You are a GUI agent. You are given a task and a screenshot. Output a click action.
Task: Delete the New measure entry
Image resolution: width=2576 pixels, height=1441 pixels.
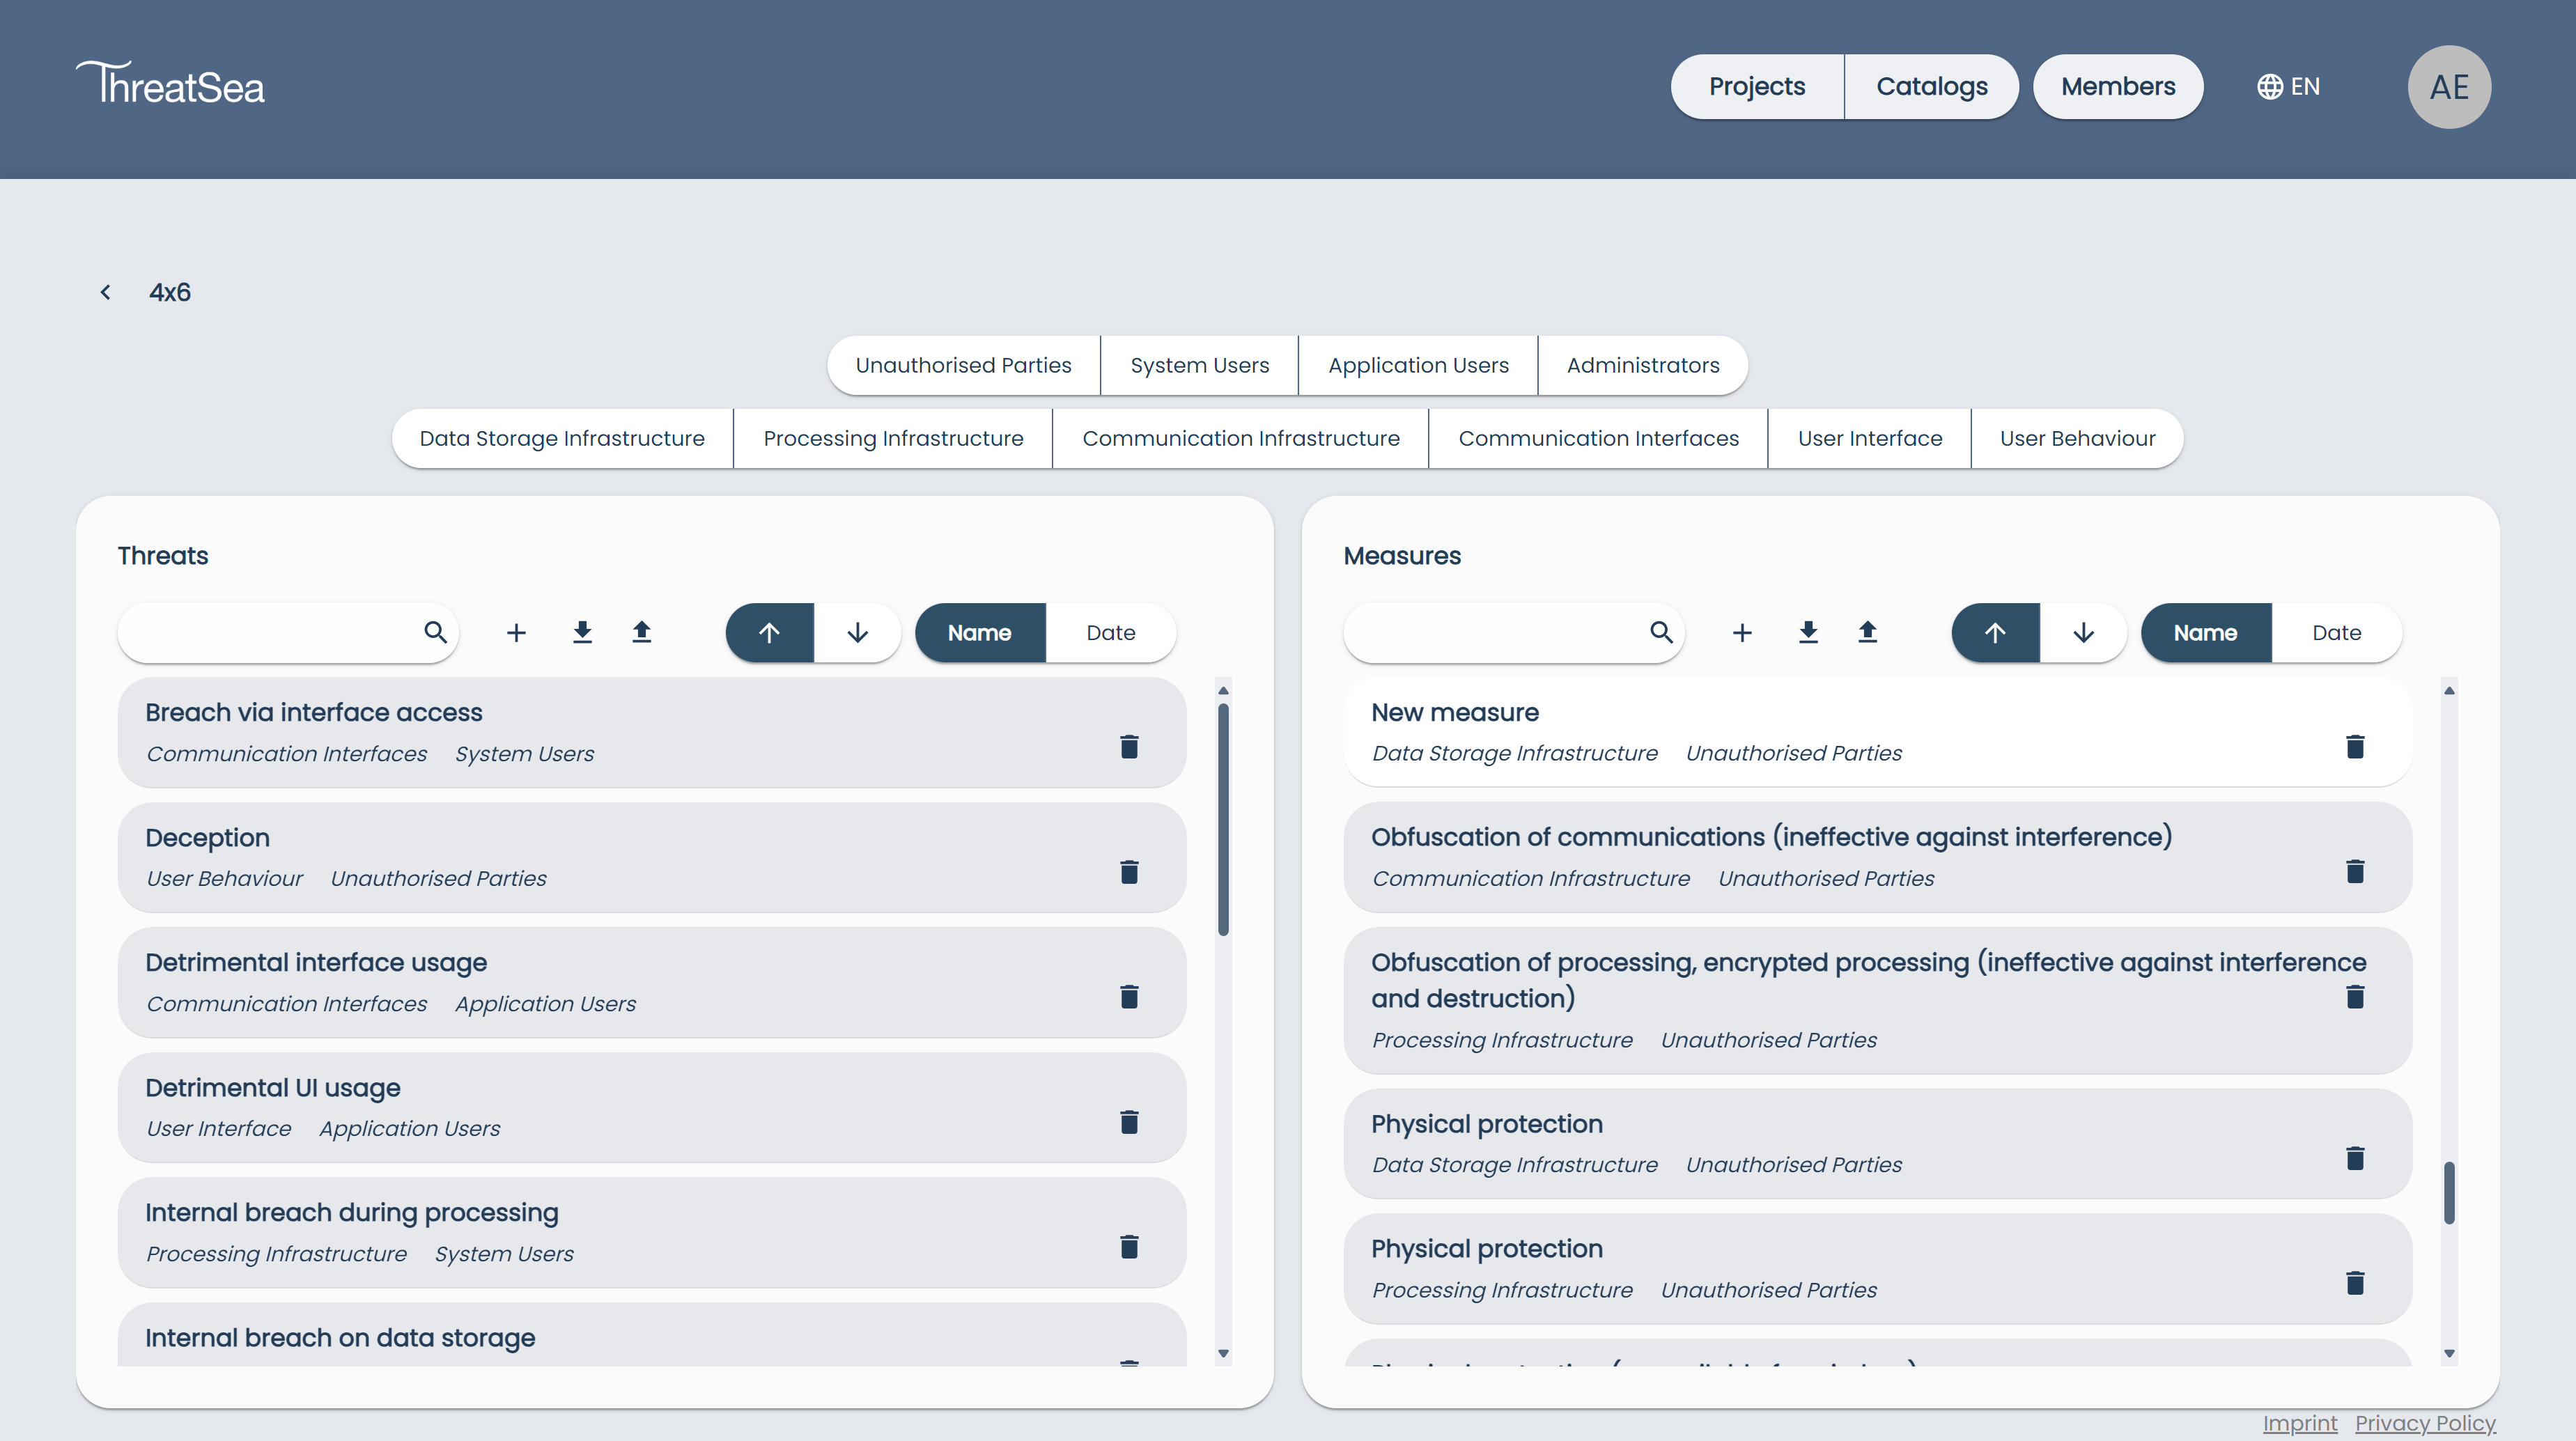pos(2355,747)
